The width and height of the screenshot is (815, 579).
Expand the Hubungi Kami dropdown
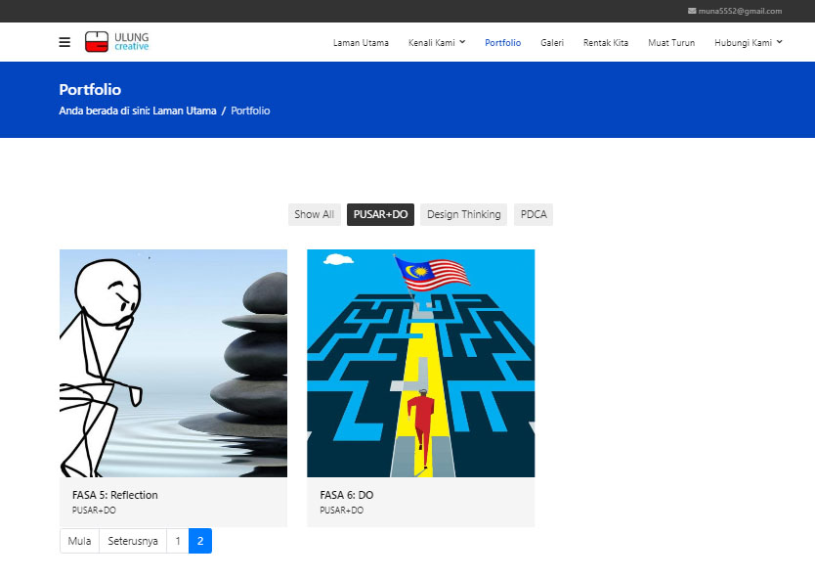click(748, 43)
